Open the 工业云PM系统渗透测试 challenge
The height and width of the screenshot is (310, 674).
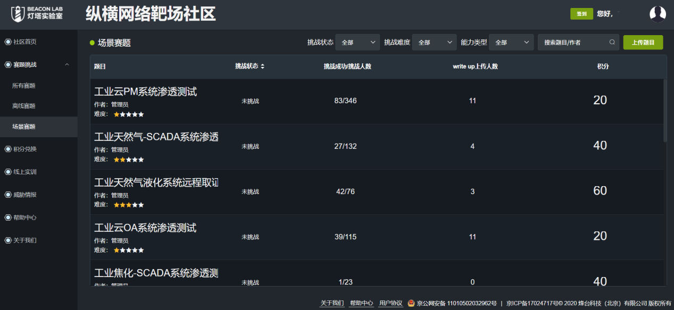click(x=145, y=92)
